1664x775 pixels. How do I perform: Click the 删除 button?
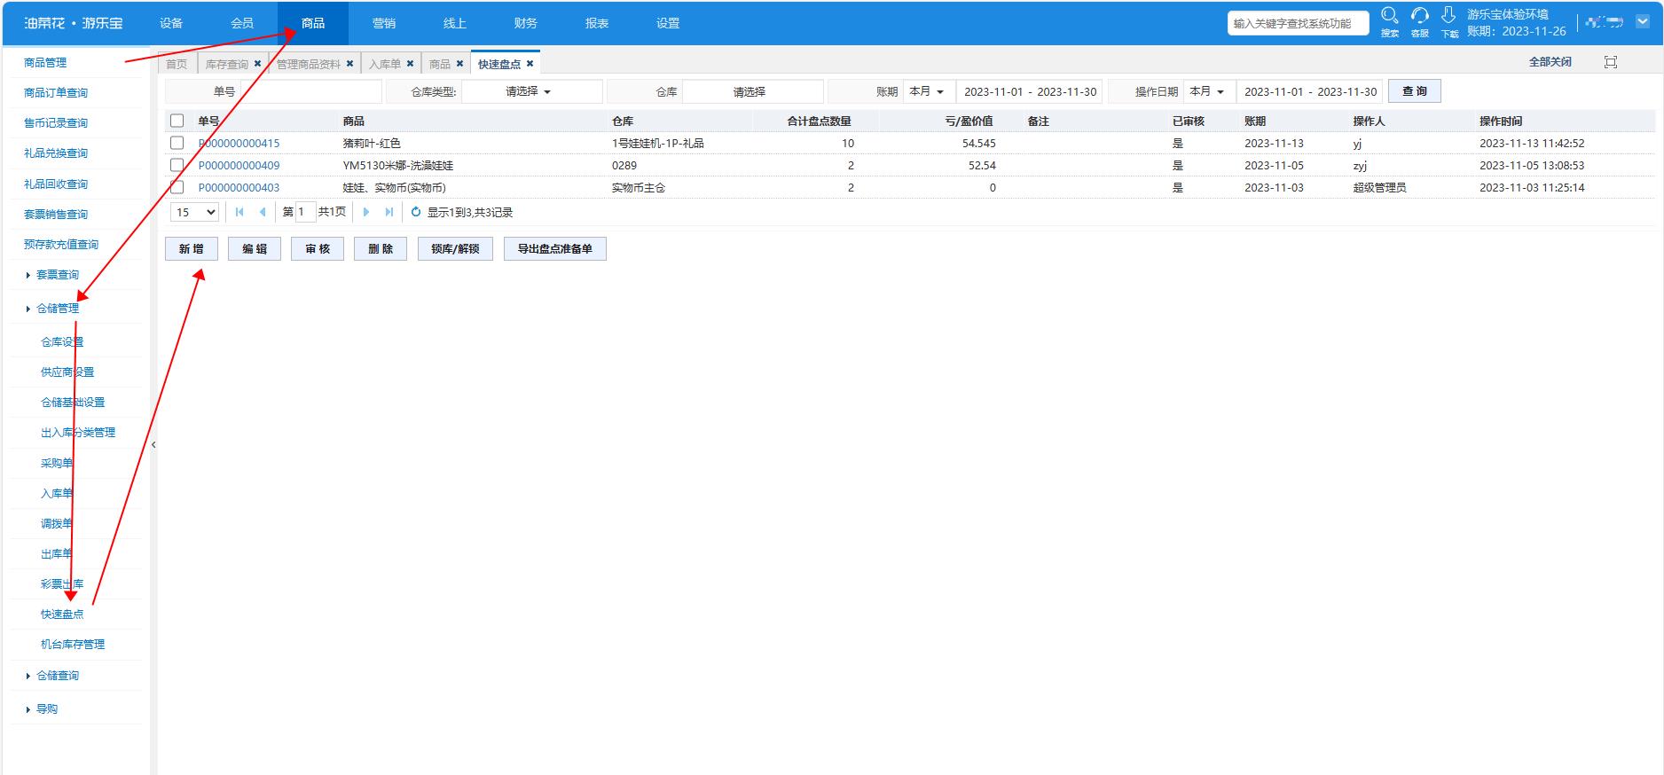381,249
